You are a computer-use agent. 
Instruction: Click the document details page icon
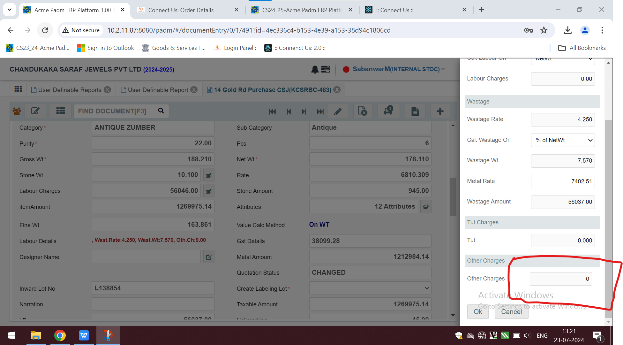tap(415, 111)
